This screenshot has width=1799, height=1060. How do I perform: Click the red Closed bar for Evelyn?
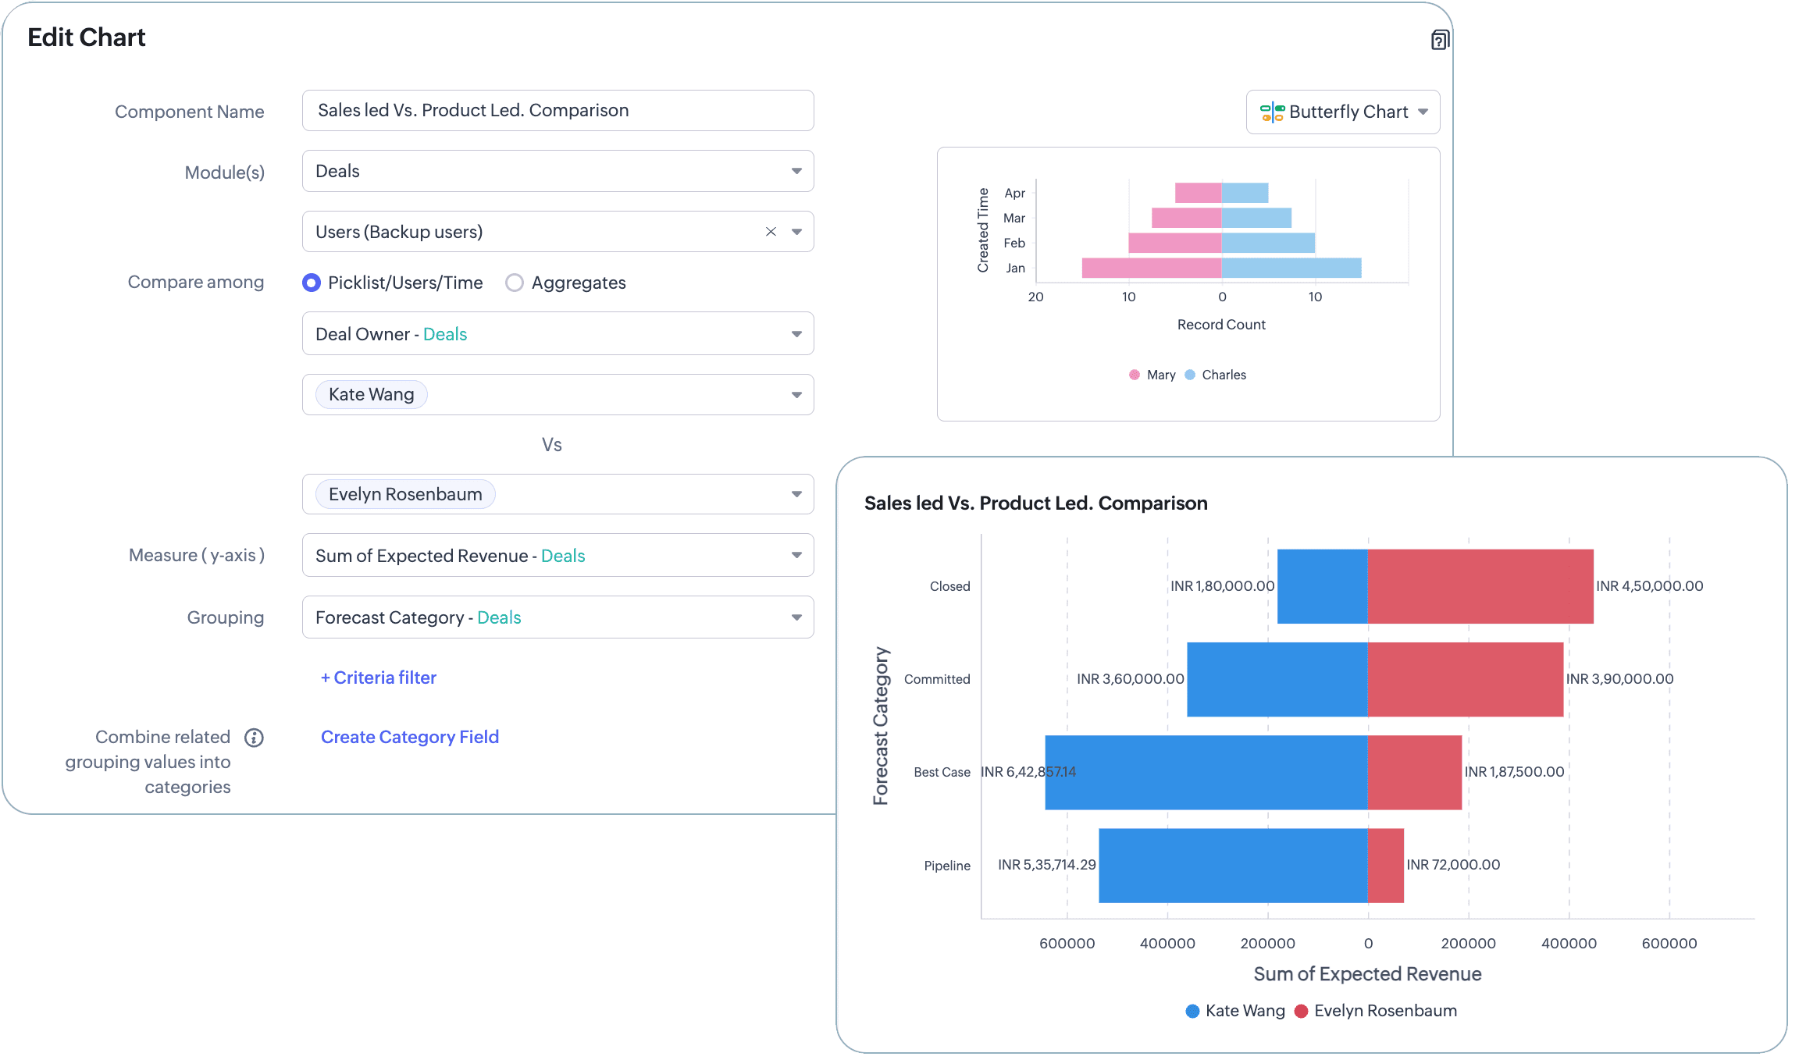click(x=1480, y=586)
